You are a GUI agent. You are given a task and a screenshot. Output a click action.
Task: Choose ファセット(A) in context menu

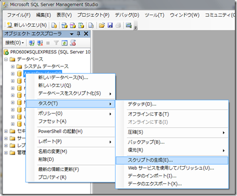[x=71, y=121]
